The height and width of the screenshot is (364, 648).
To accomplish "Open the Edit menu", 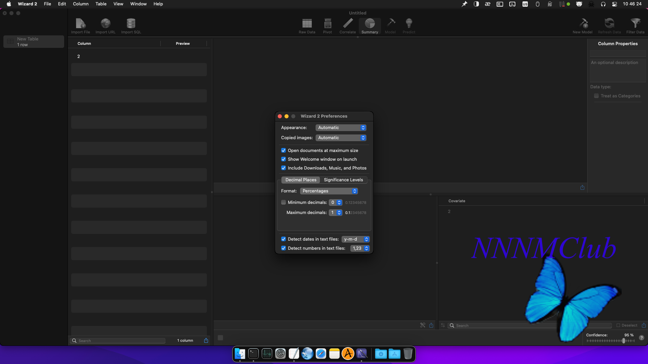I will pyautogui.click(x=62, y=4).
